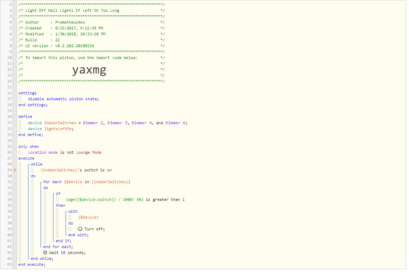Select 'Dimmer 3' device
The width and height of the screenshot is (409, 272).
coord(117,123)
